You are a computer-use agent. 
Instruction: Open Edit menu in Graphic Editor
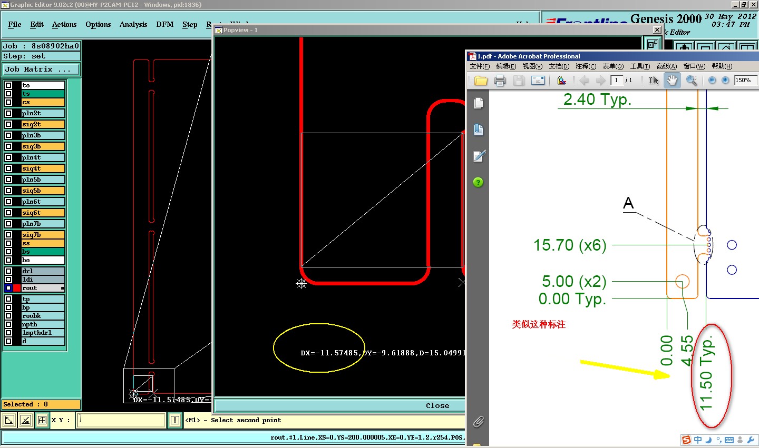[x=37, y=24]
